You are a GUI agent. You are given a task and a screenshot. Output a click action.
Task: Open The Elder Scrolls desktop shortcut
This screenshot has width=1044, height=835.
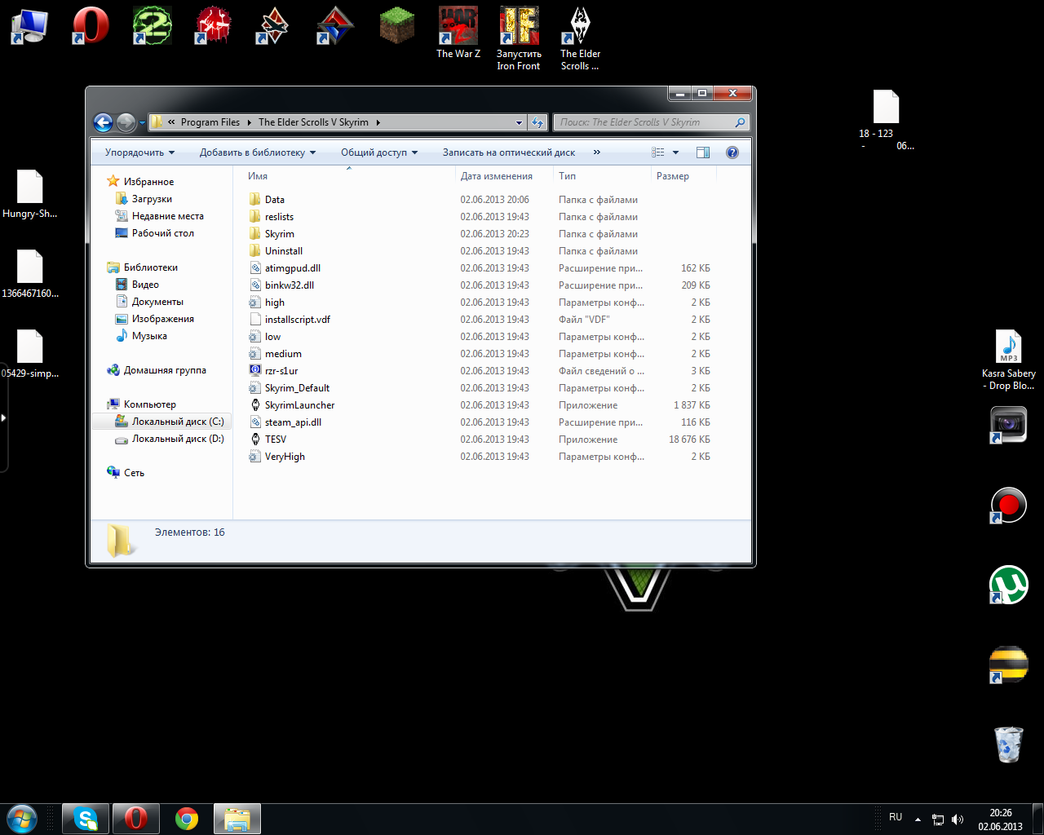click(580, 38)
